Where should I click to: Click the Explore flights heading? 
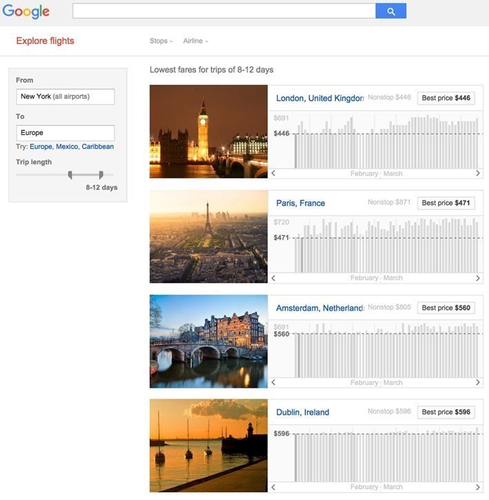pos(45,41)
